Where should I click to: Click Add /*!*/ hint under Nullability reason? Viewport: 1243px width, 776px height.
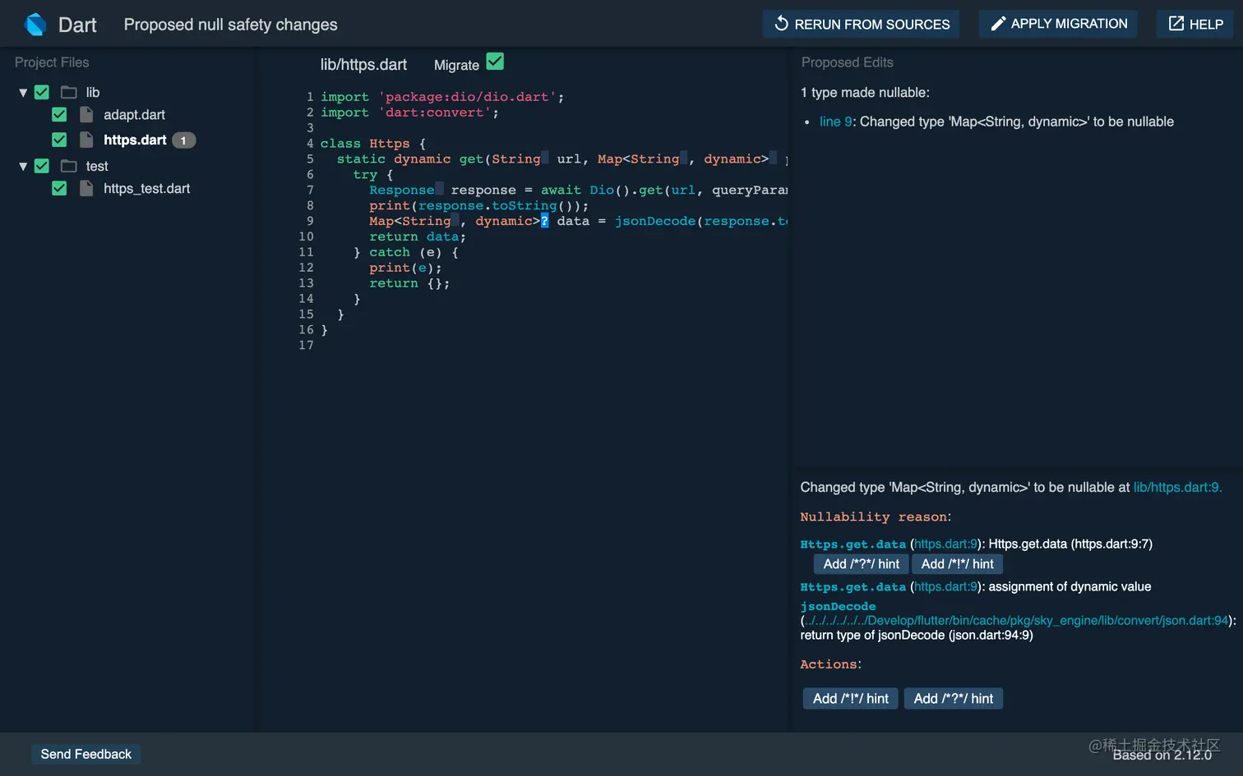pos(957,564)
